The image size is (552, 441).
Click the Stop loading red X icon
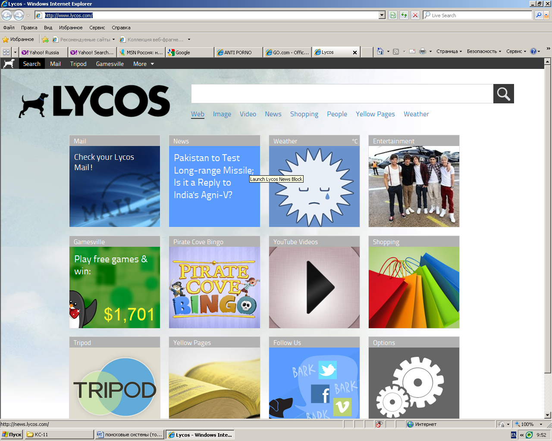pyautogui.click(x=415, y=16)
